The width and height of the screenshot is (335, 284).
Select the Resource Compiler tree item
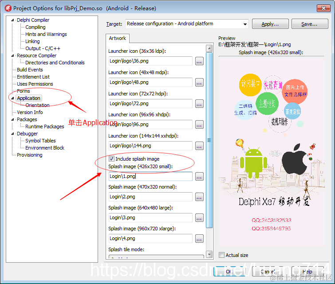36,55
